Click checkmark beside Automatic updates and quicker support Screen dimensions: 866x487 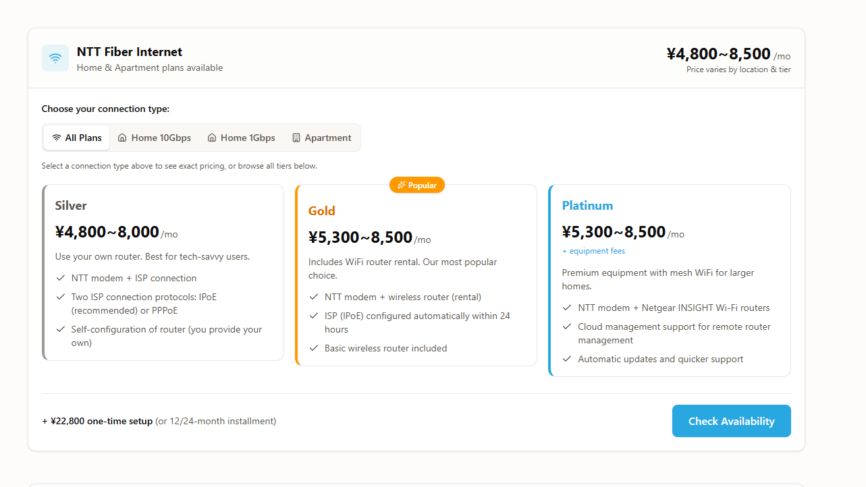coord(567,359)
